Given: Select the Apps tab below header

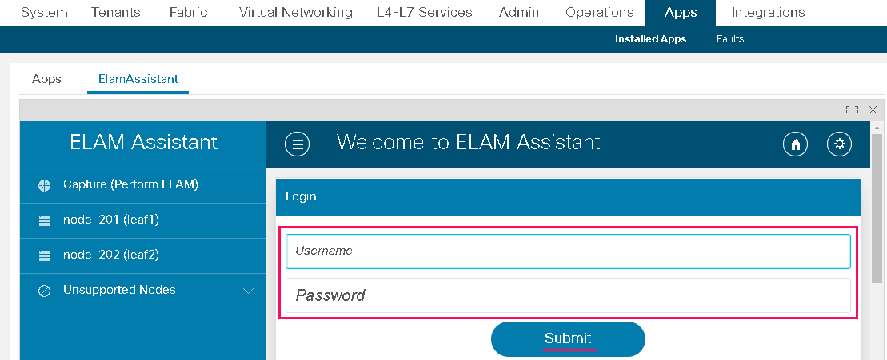Looking at the screenshot, I should [46, 79].
